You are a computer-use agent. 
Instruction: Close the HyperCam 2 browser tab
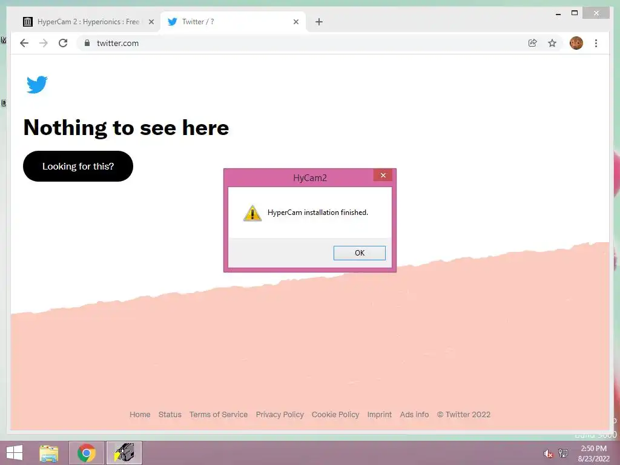coord(151,22)
